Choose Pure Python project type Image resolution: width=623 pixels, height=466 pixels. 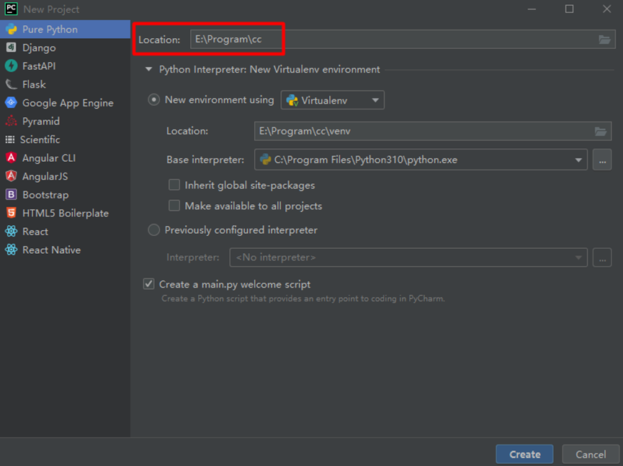point(65,29)
